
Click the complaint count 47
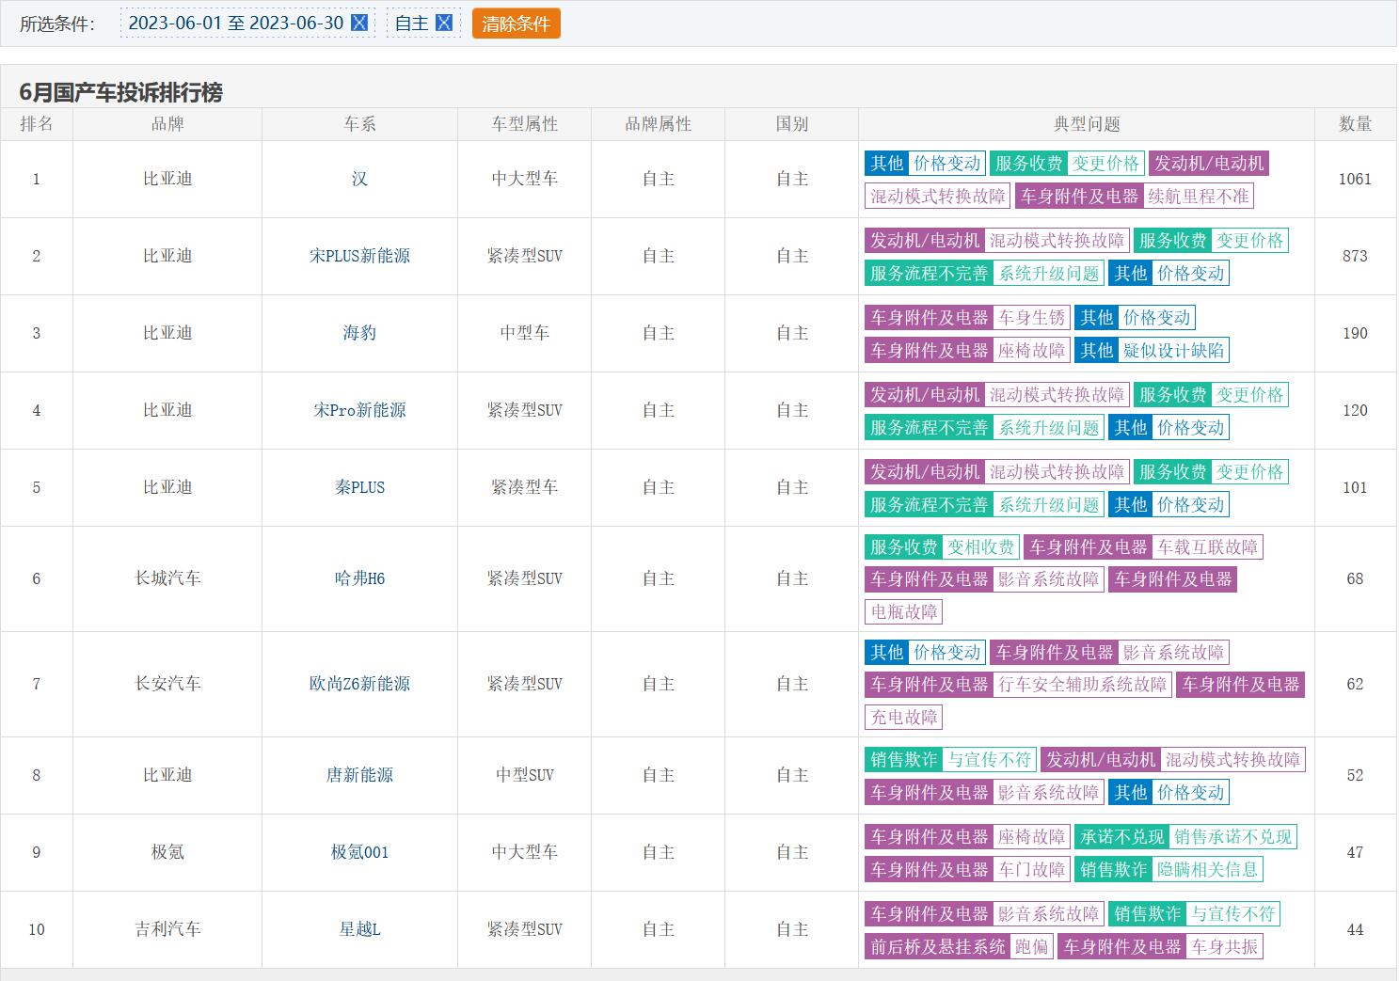point(1355,852)
